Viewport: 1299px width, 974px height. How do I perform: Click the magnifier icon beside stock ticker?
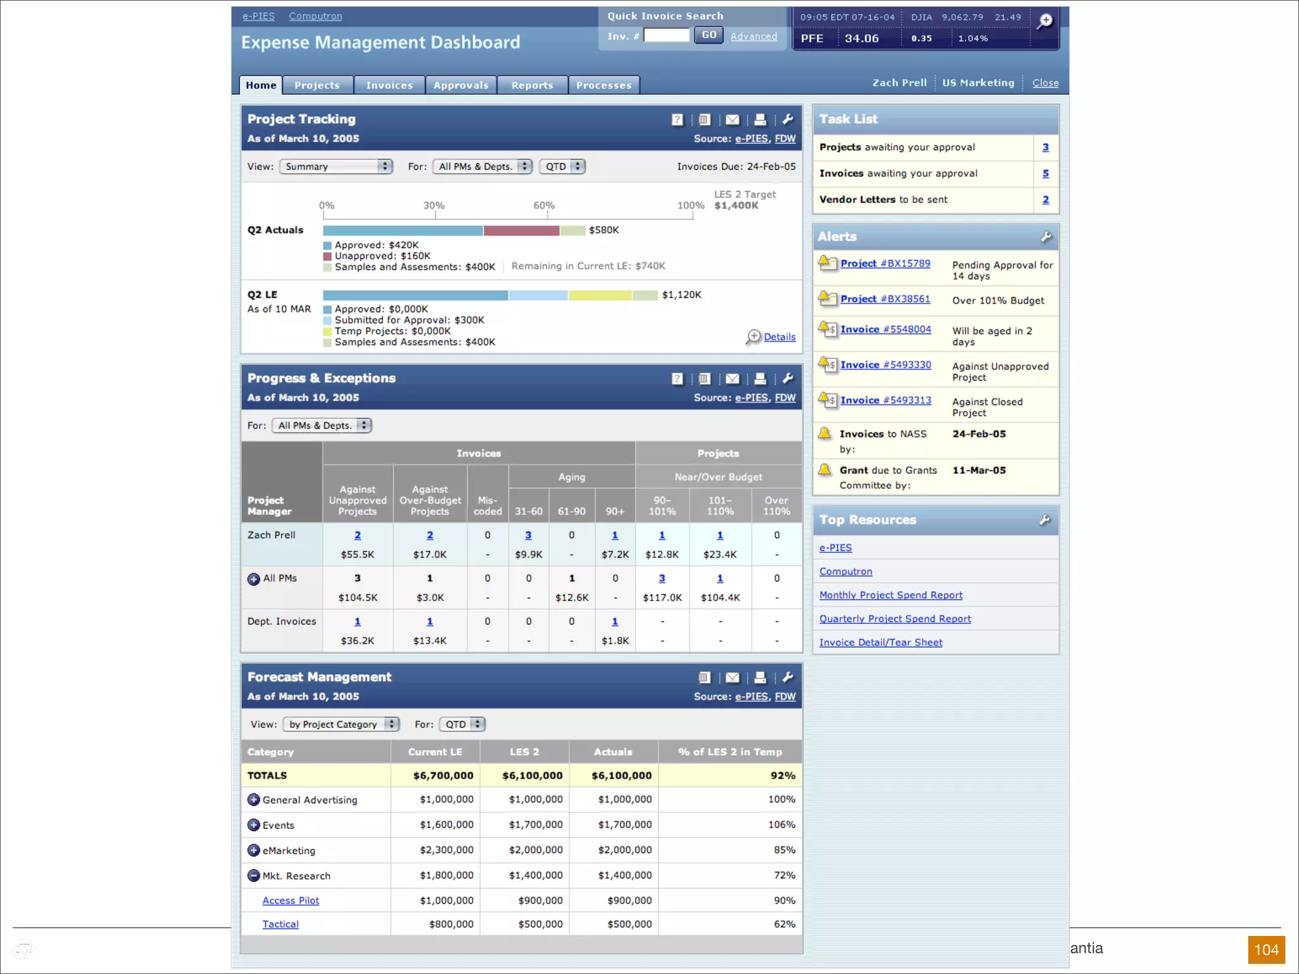pos(1045,22)
